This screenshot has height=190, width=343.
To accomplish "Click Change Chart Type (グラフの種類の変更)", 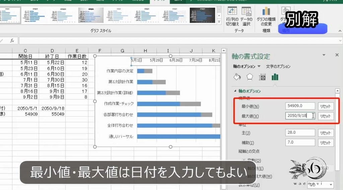I will [x=266, y=16].
